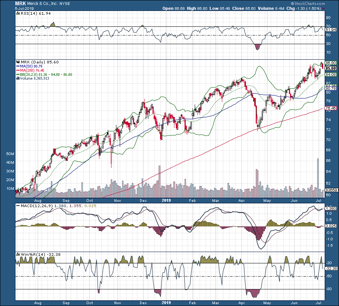Click the boxed 80.78 price axis label

[331, 89]
